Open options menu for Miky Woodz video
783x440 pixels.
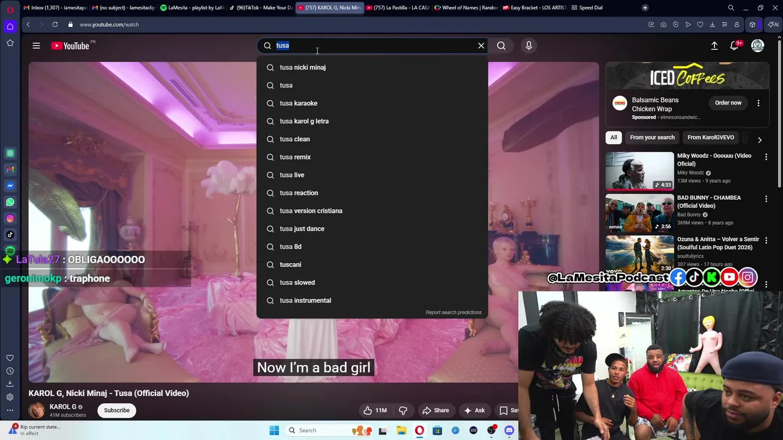(x=766, y=157)
